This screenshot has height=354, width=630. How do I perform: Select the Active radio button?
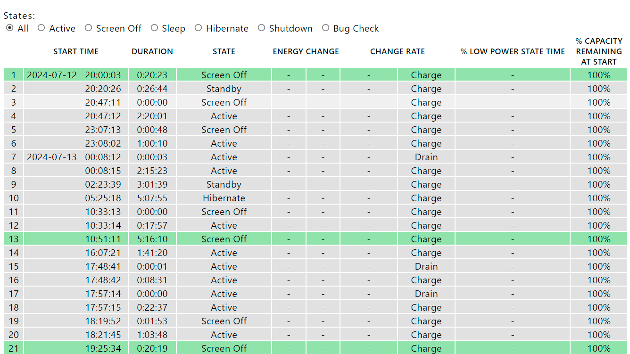(x=41, y=28)
